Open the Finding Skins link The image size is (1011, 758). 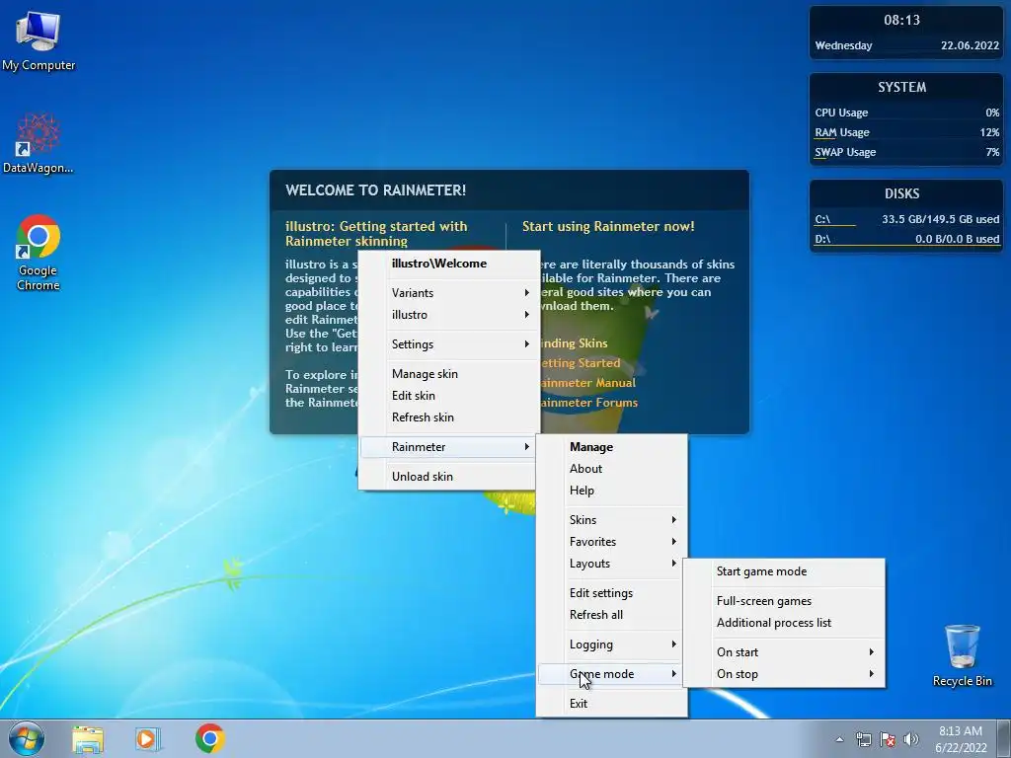coord(574,343)
